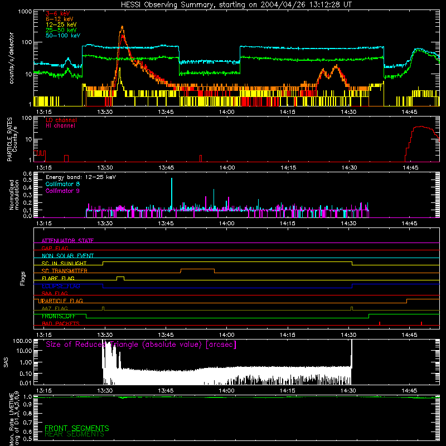
Task: Click the 0.5 value on the livetime axis
Action: (x=27, y=439)
